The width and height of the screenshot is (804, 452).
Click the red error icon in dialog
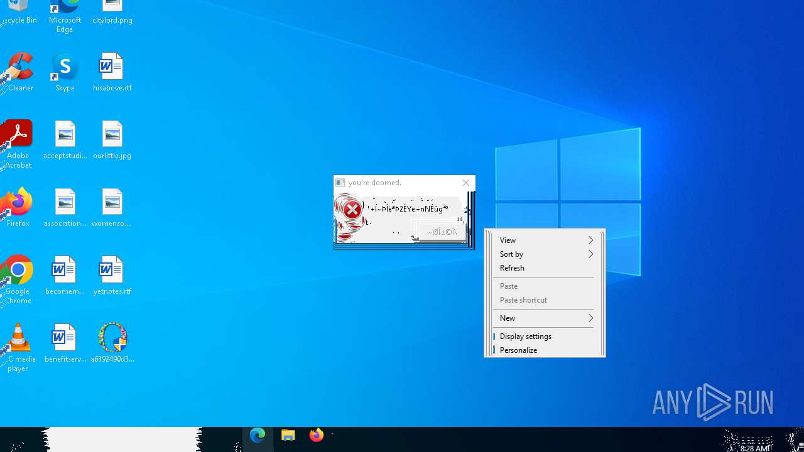point(352,210)
